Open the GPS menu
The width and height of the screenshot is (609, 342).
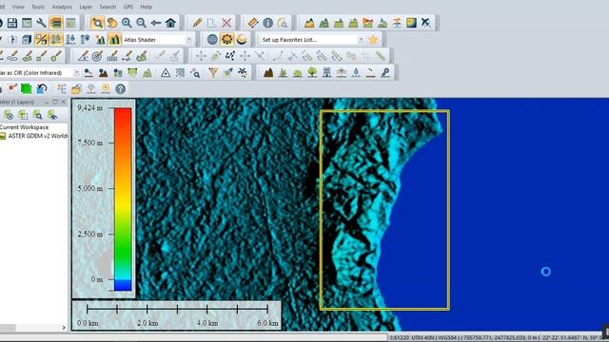(128, 7)
